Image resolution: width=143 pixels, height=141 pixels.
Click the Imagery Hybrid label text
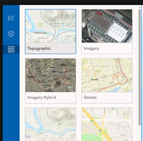tap(41, 97)
